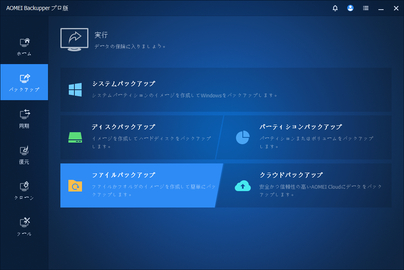Image resolution: width=404 pixels, height=270 pixels.
Task: Click the monitor arrow 実行 icon
Action: click(x=74, y=40)
